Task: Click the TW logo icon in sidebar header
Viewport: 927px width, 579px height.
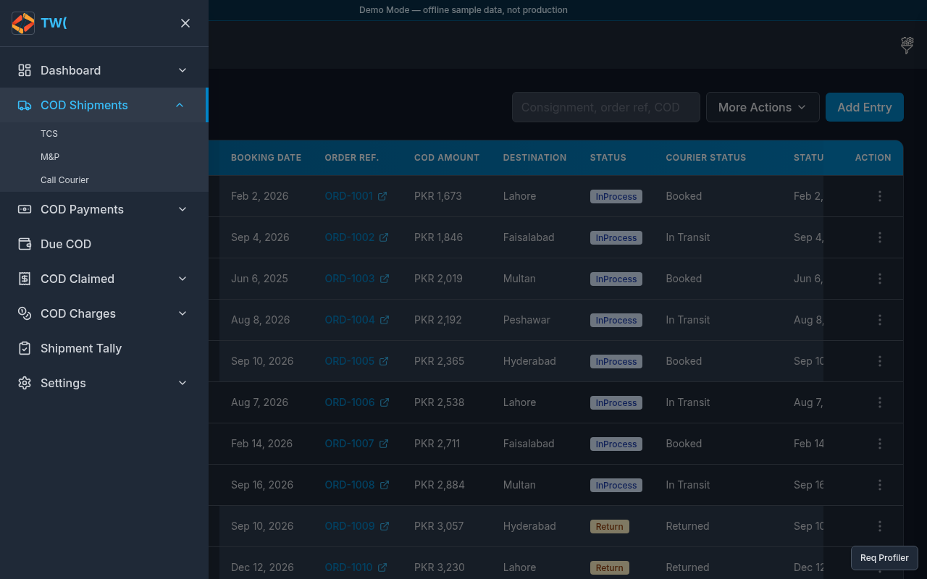Action: click(23, 23)
